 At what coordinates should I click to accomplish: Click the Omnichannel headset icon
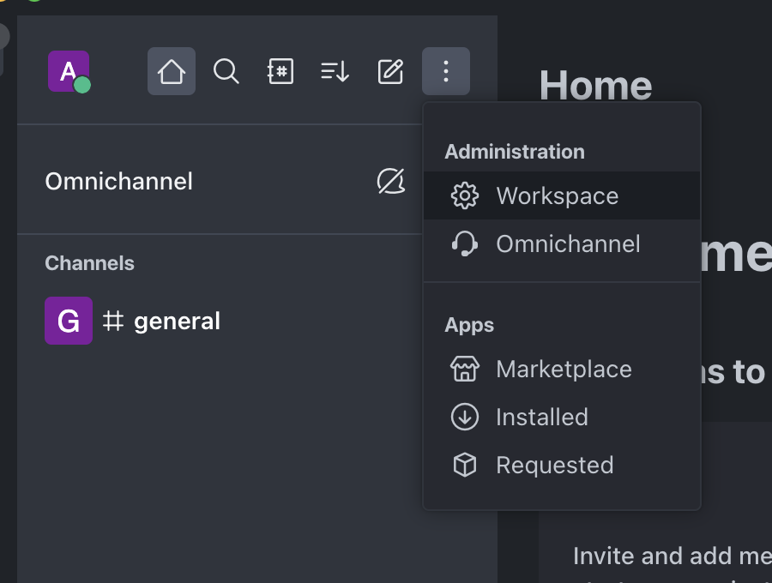(464, 244)
